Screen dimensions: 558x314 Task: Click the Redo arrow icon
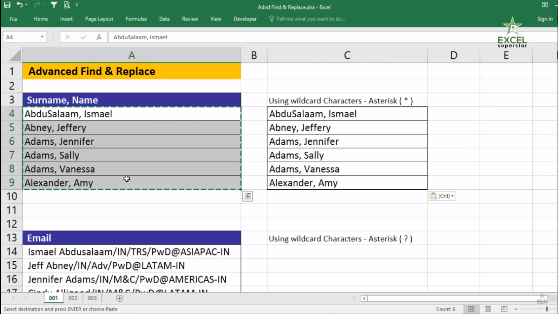click(x=36, y=5)
